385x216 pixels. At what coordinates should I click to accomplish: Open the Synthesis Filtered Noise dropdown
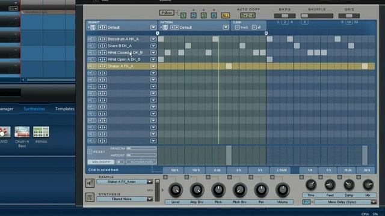coord(150,199)
